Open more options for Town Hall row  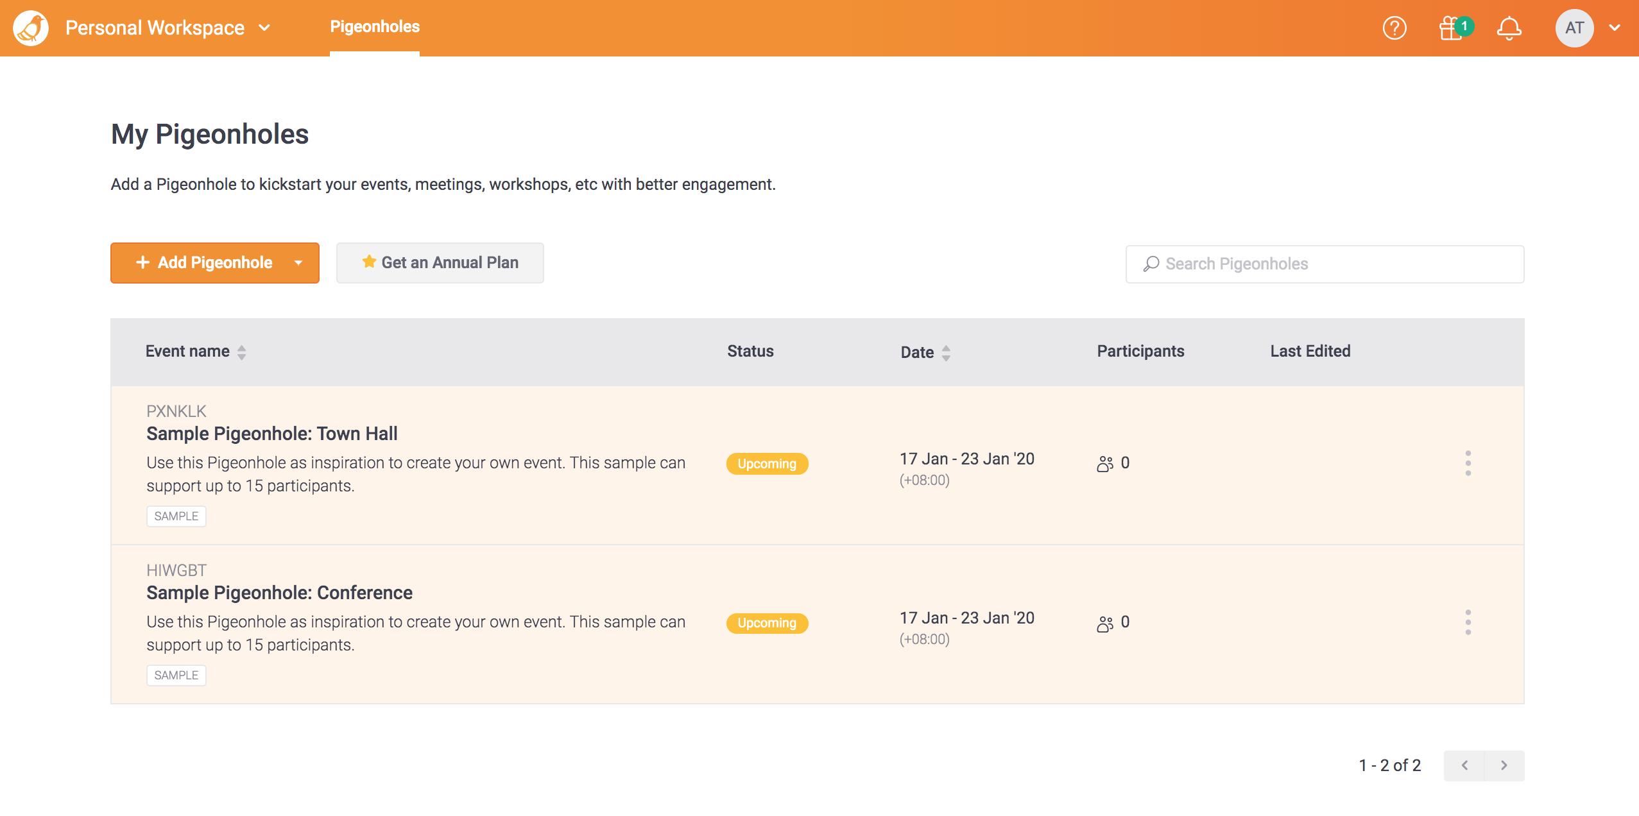[x=1468, y=463]
